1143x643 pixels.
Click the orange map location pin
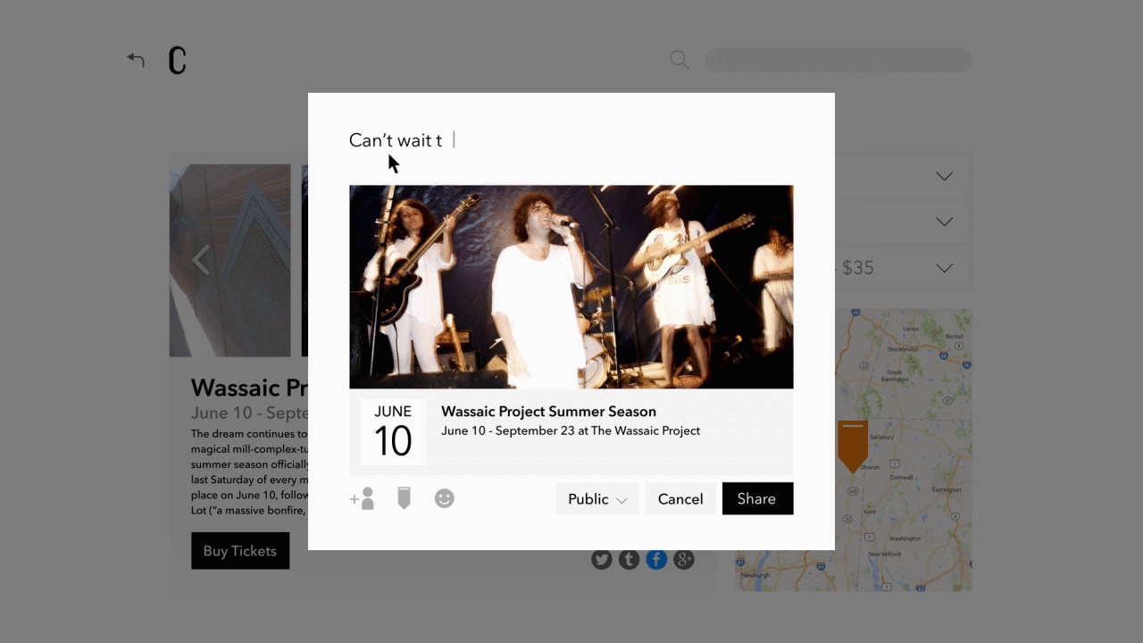point(853,446)
